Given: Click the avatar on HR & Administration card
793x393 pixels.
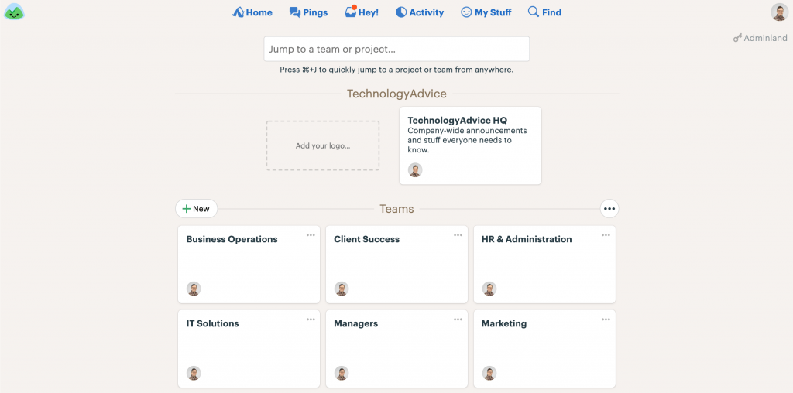Looking at the screenshot, I should 489,289.
